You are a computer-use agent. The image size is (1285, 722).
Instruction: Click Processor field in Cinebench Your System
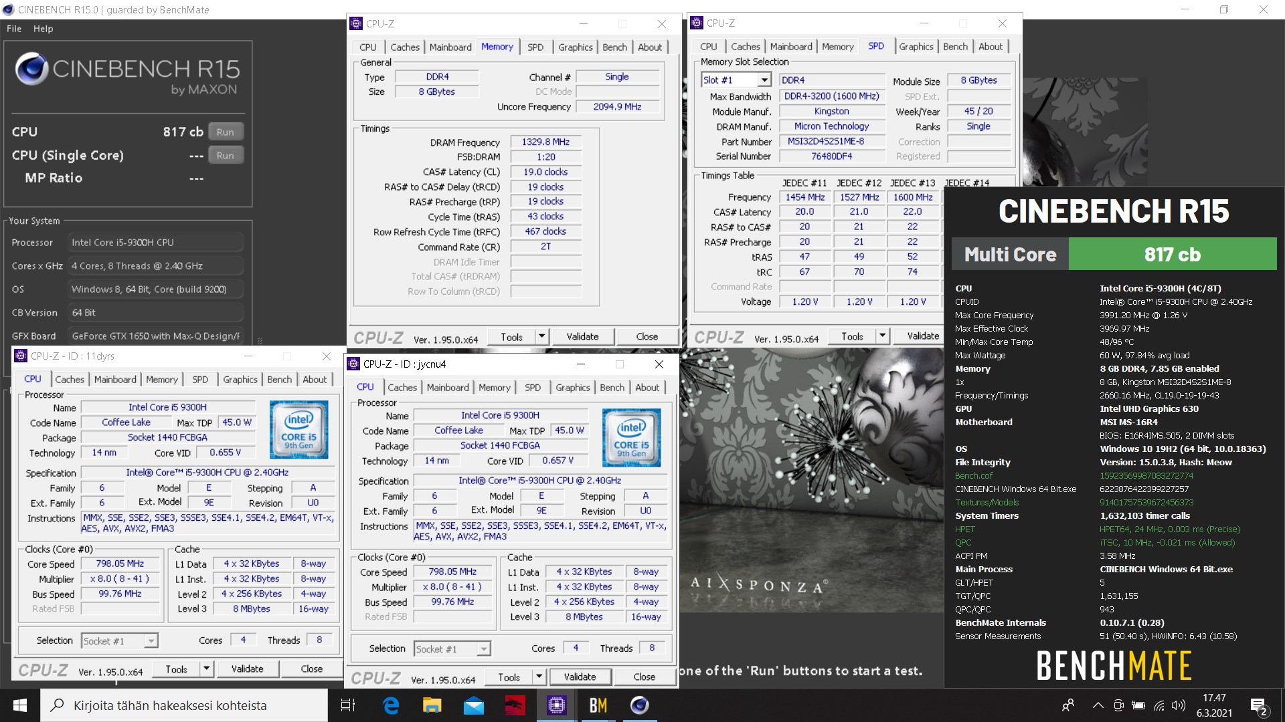click(156, 242)
